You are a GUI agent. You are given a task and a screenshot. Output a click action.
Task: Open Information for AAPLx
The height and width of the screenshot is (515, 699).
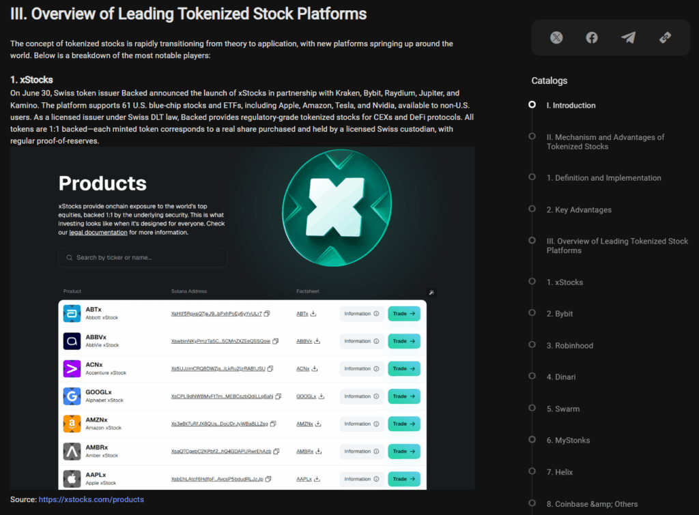coord(362,479)
